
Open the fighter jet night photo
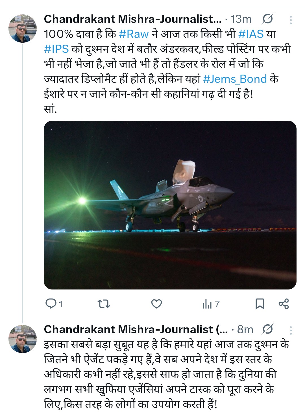(x=170, y=205)
